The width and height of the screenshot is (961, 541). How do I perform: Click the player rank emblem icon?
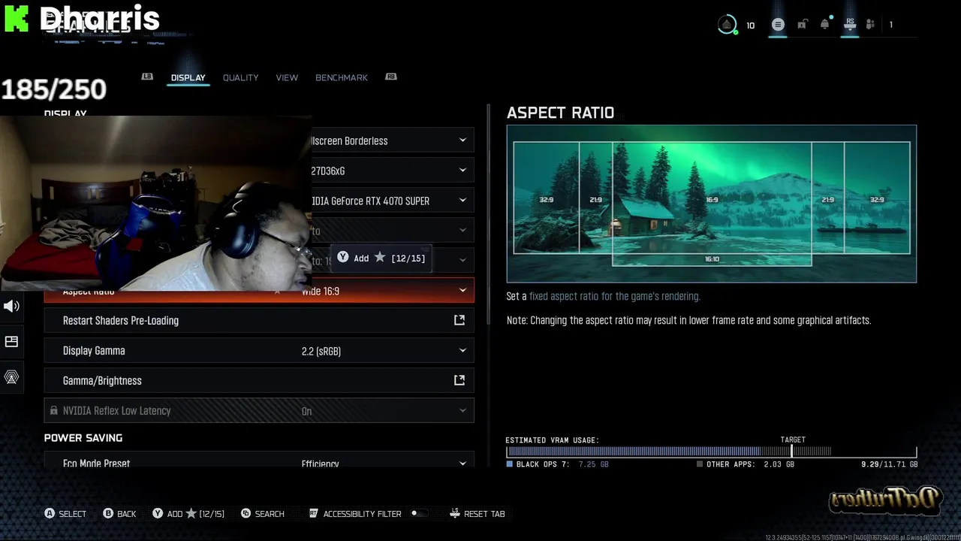(x=727, y=25)
